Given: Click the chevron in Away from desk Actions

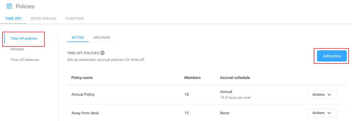Looking at the screenshot, I should 329,113.
